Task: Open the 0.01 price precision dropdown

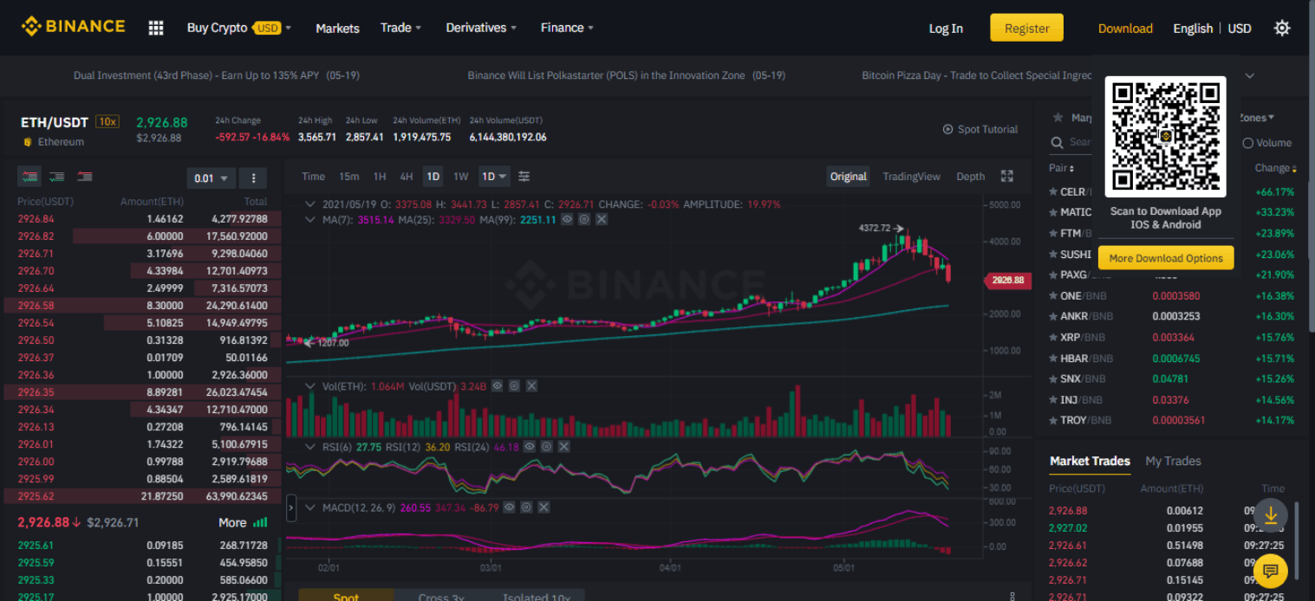Action: [211, 178]
